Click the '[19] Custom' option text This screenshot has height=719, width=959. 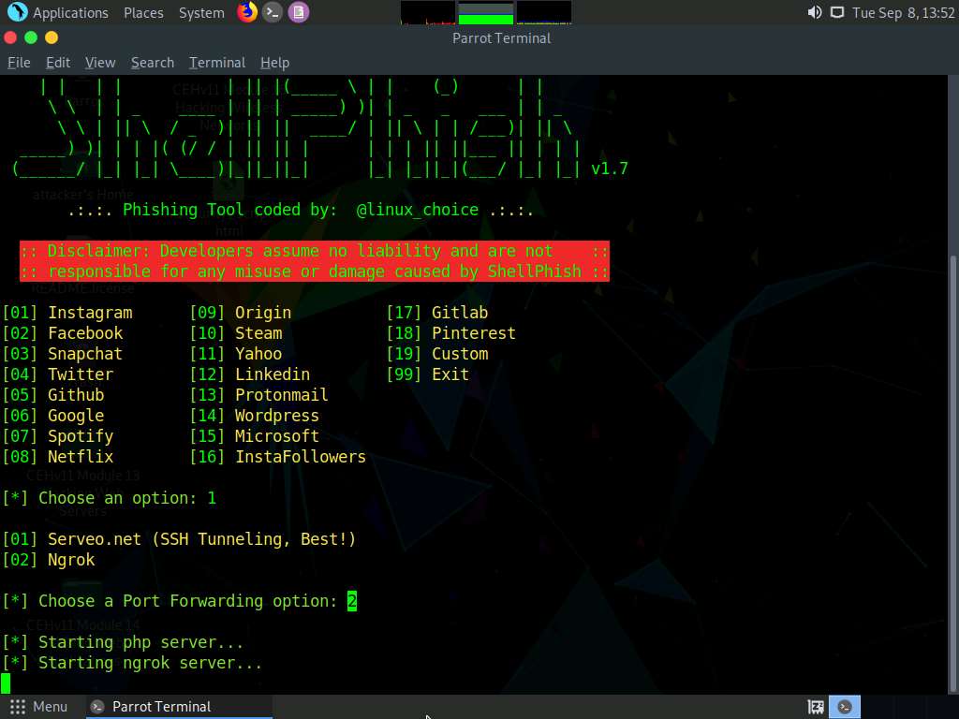437,354
